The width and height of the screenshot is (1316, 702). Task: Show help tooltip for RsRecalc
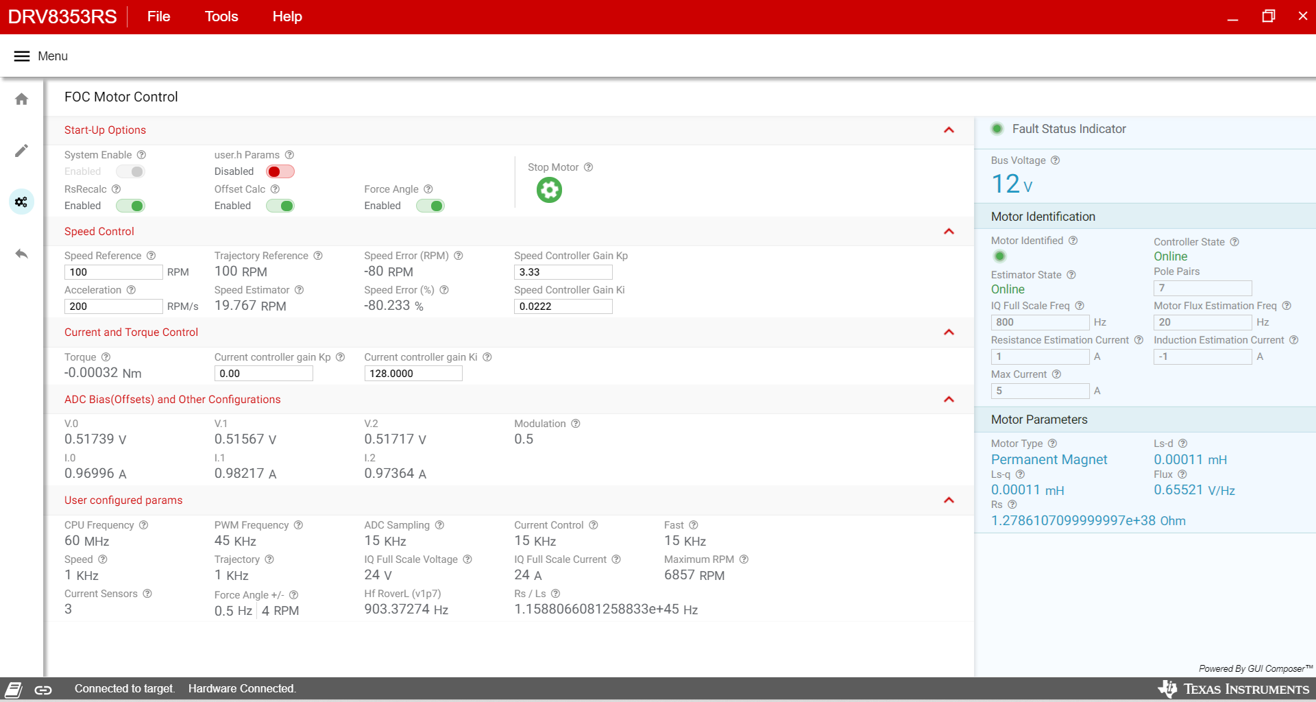click(116, 189)
